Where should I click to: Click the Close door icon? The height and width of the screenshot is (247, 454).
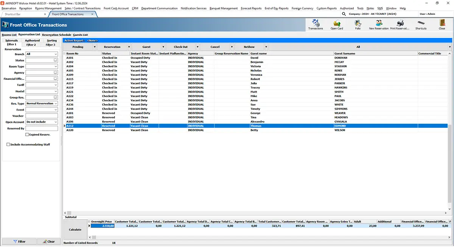tap(442, 25)
